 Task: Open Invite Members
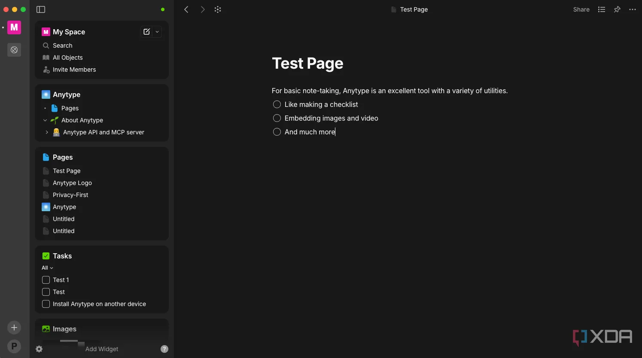[x=74, y=70]
